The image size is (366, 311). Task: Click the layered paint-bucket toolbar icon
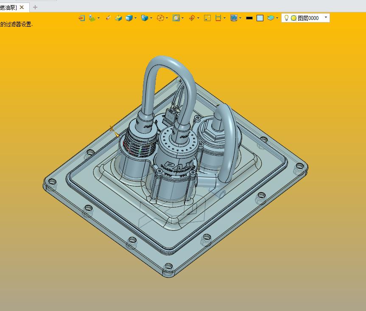tap(92, 18)
